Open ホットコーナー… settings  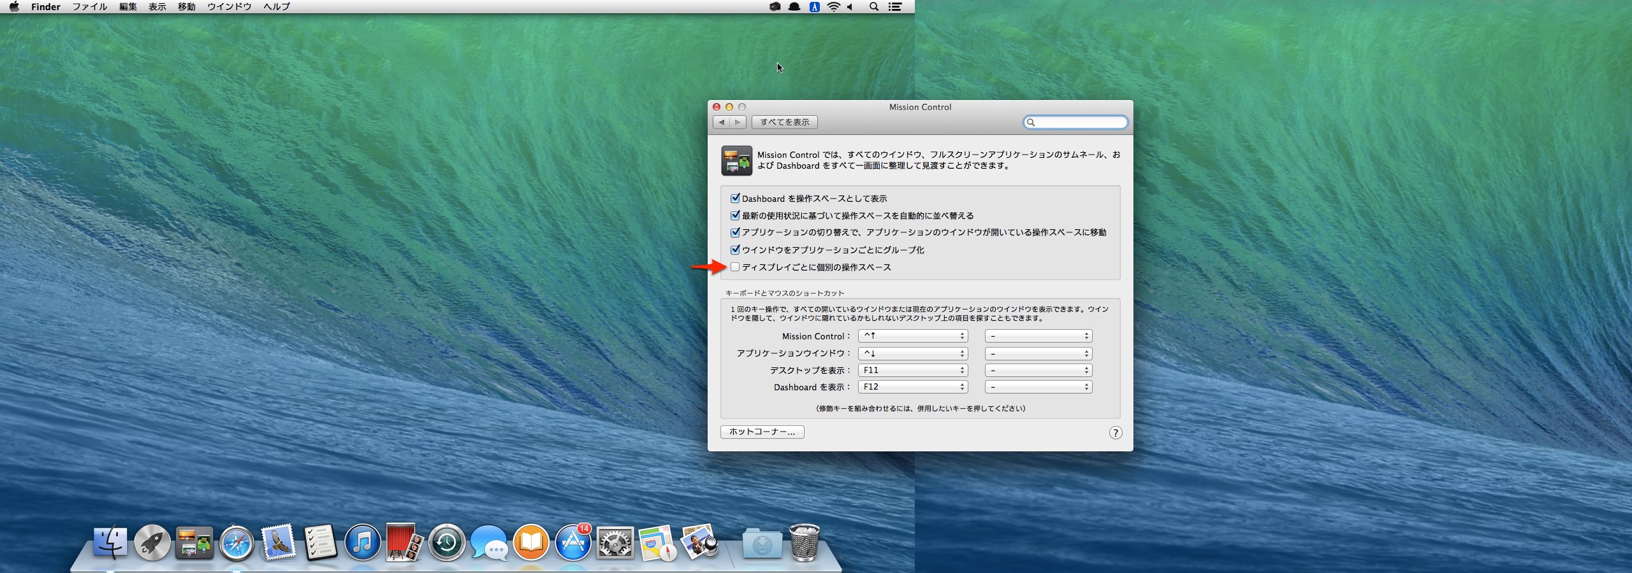click(x=762, y=432)
